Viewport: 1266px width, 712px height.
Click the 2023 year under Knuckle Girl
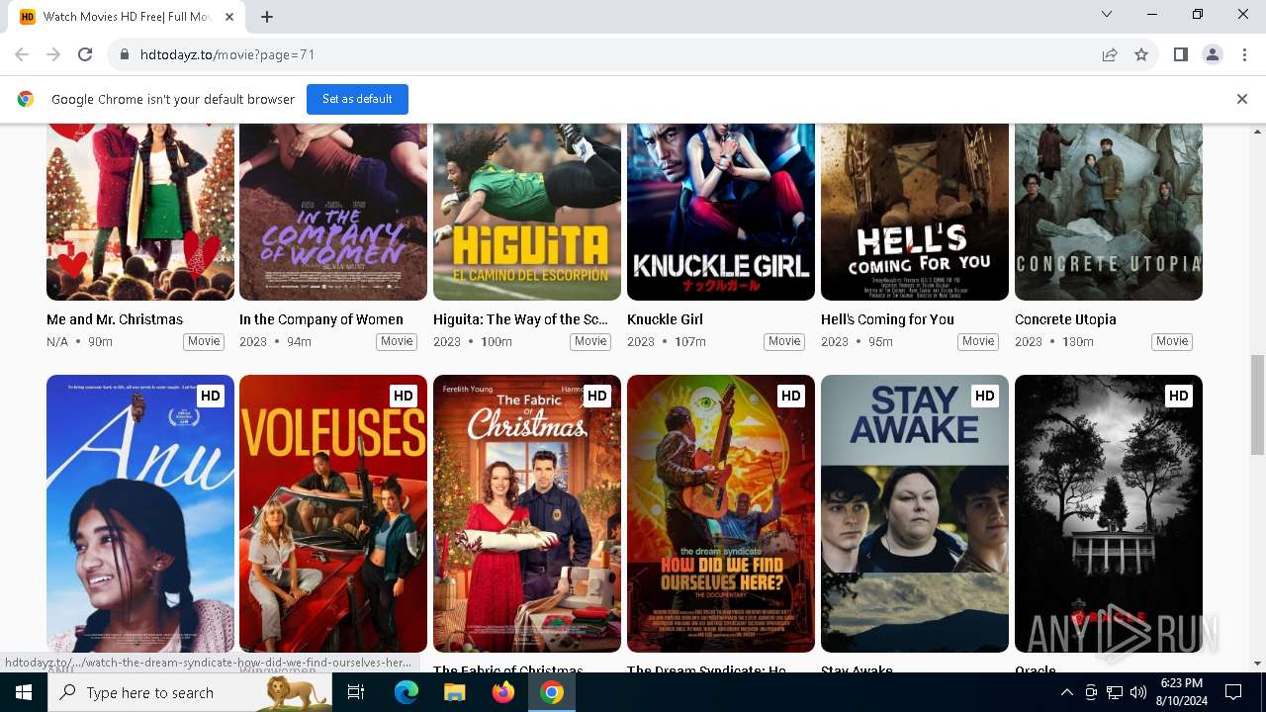[x=641, y=341]
